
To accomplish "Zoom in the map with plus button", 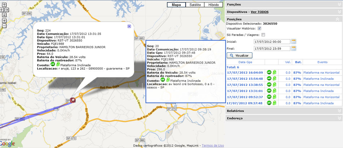I will point(4,20).
